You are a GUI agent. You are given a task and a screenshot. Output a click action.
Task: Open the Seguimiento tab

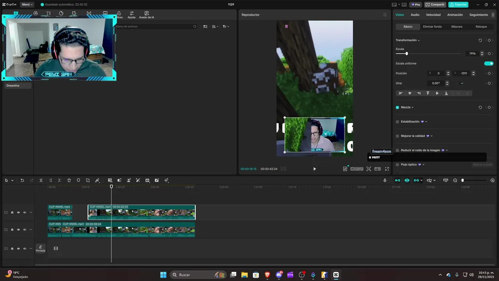pos(479,15)
